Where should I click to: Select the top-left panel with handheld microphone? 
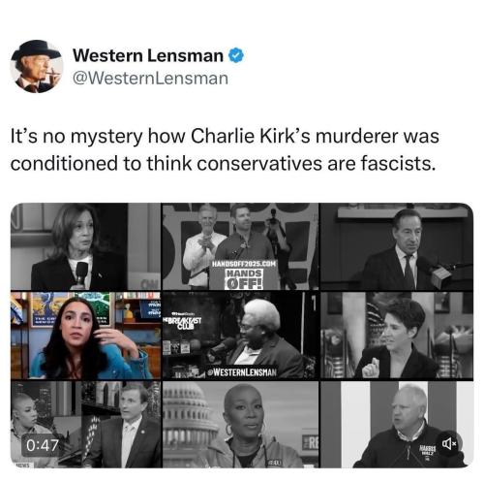point(85,246)
